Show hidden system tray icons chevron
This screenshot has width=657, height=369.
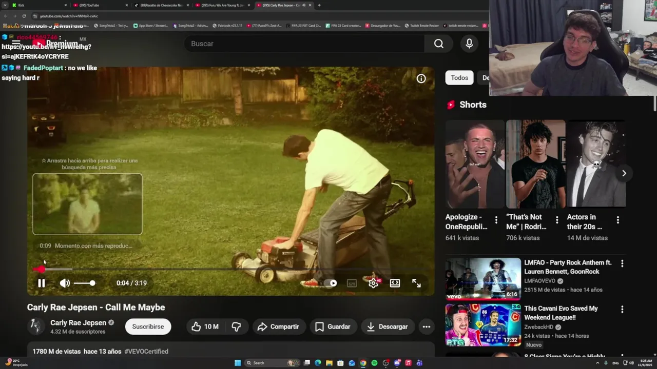pos(598,363)
